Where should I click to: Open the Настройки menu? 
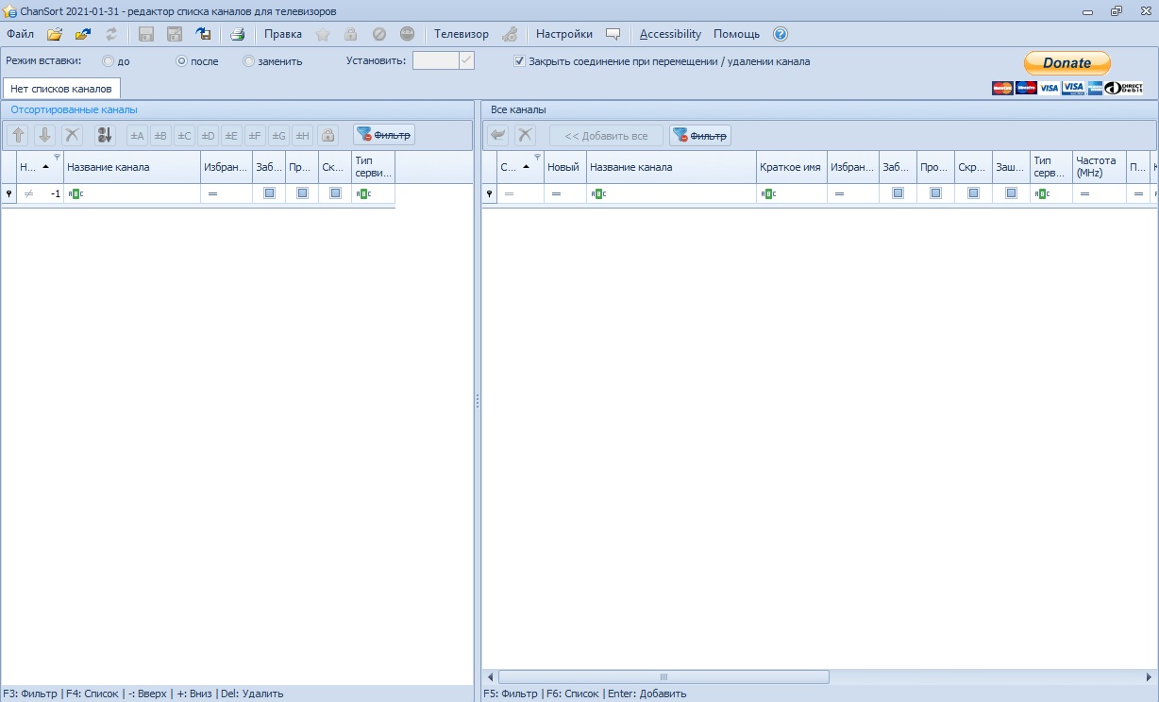564,34
